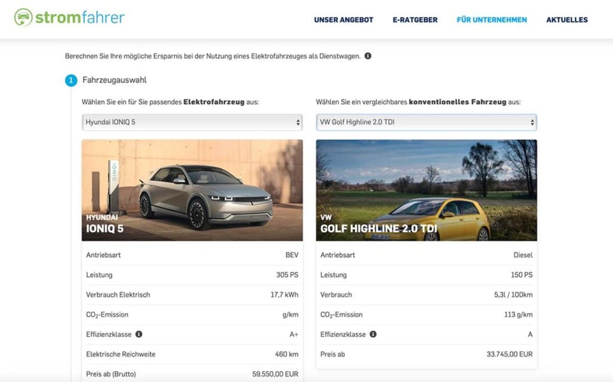613x382 pixels.
Task: Open AKTUELLES menu
Action: coord(567,20)
